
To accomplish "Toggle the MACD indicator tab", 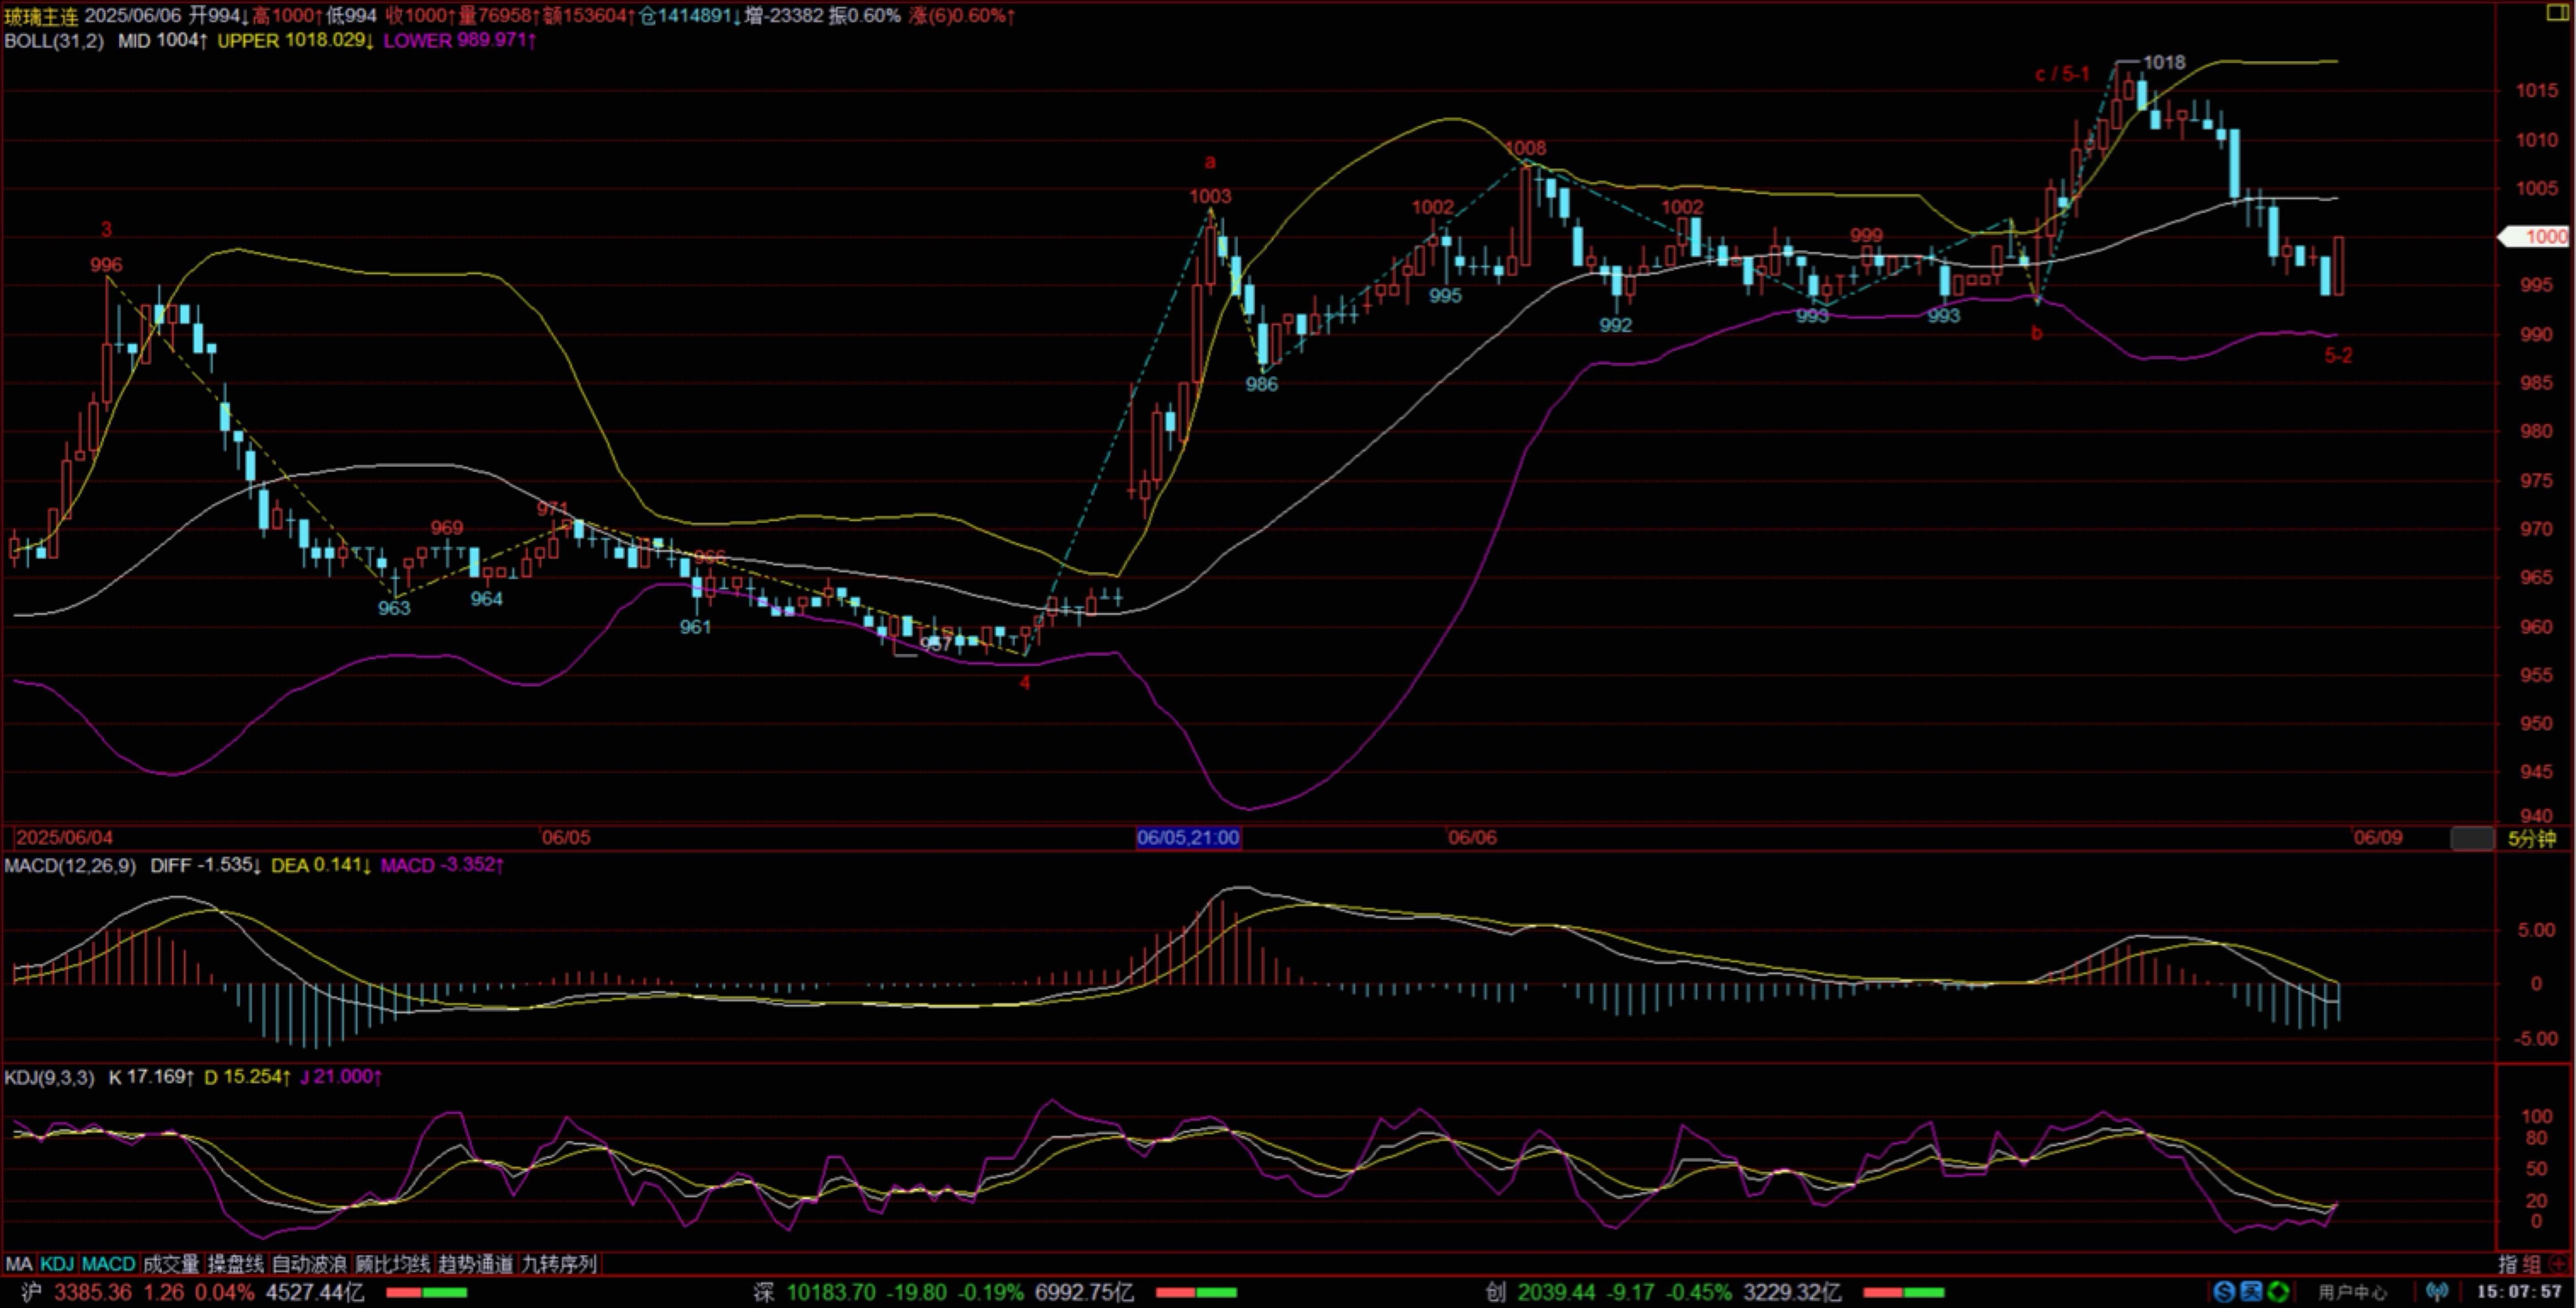I will (108, 1264).
